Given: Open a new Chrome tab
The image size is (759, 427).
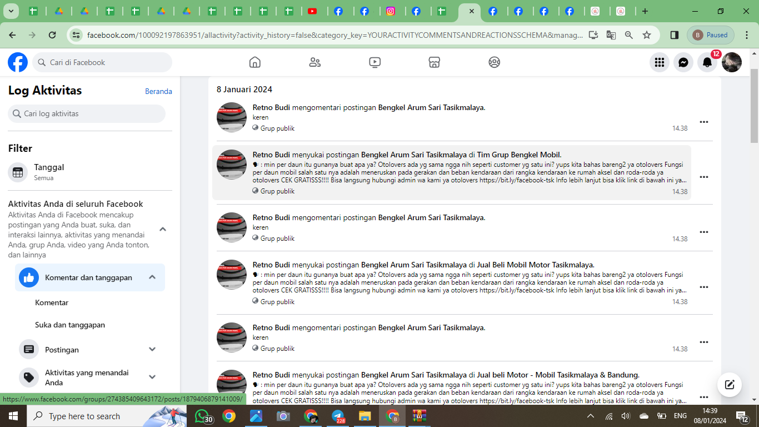Looking at the screenshot, I should pyautogui.click(x=645, y=11).
